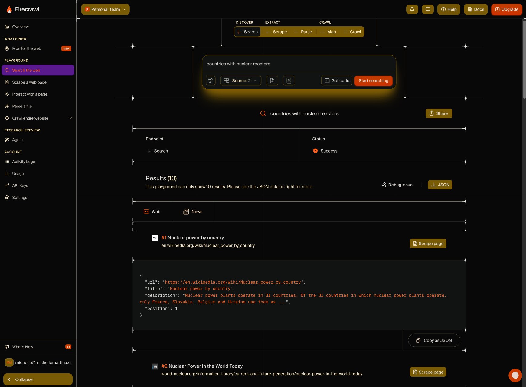Open the Agent research preview
The height and width of the screenshot is (387, 526).
[x=38, y=140]
